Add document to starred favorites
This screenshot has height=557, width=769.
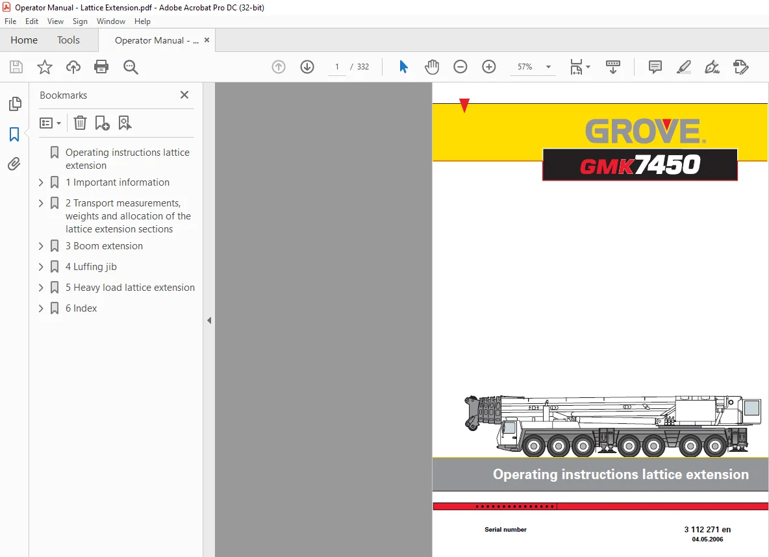(45, 67)
